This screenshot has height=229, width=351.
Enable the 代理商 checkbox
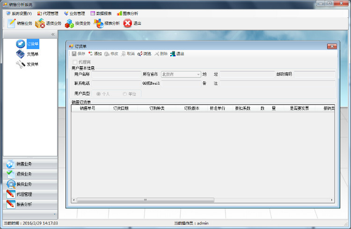coord(75,62)
